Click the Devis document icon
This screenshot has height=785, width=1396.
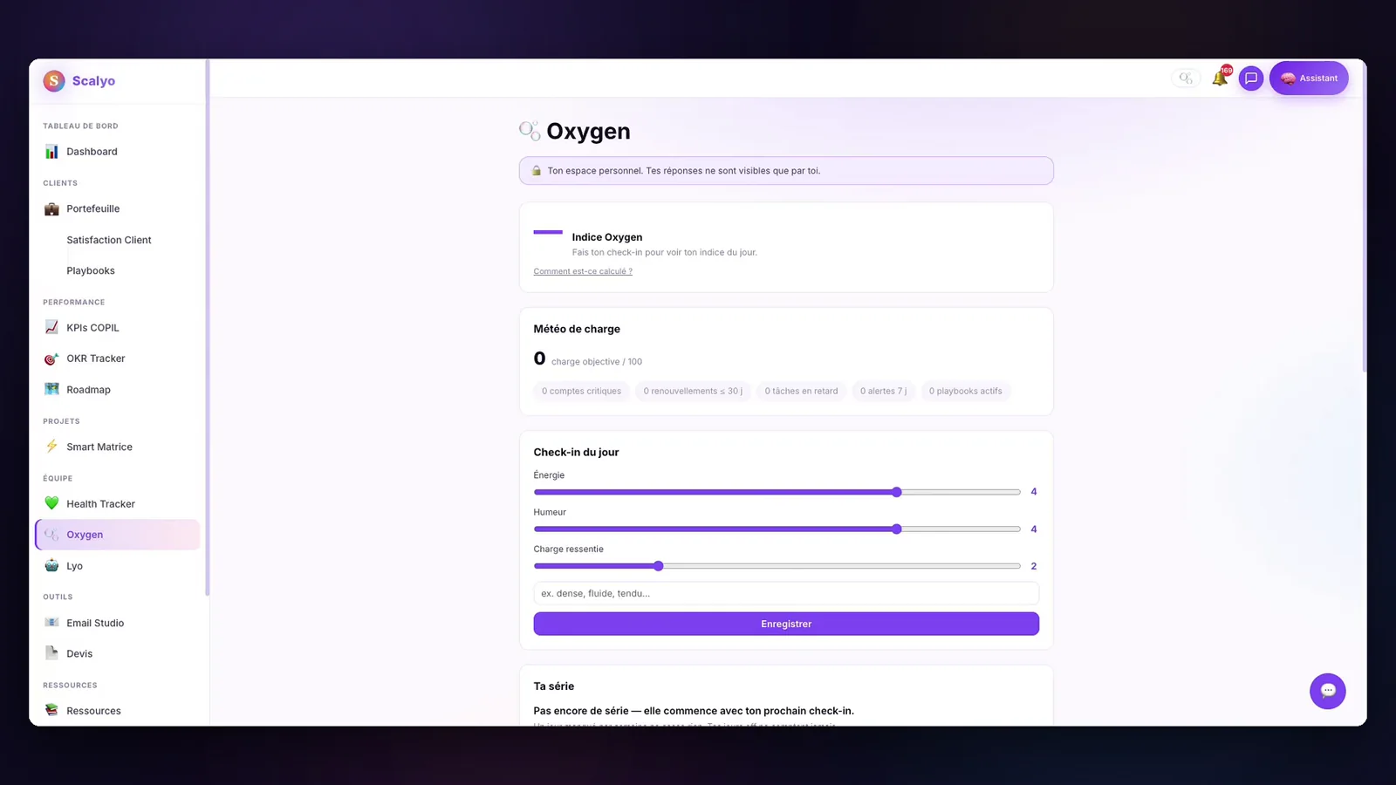click(51, 653)
